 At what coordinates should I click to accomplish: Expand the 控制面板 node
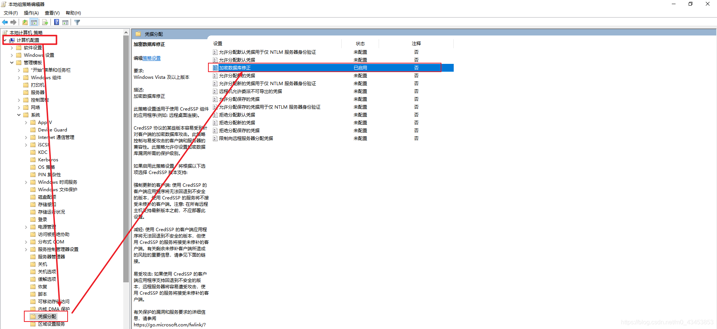pos(19,100)
